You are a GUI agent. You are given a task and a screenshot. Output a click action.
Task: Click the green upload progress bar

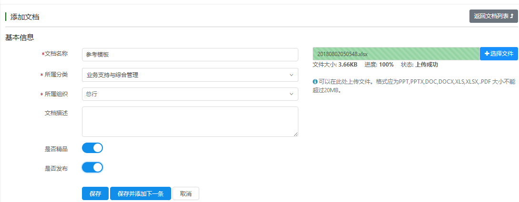[x=396, y=54]
